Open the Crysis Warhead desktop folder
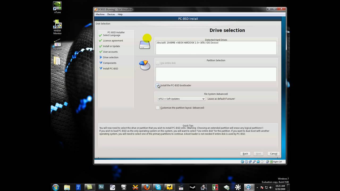 pyautogui.click(x=57, y=64)
